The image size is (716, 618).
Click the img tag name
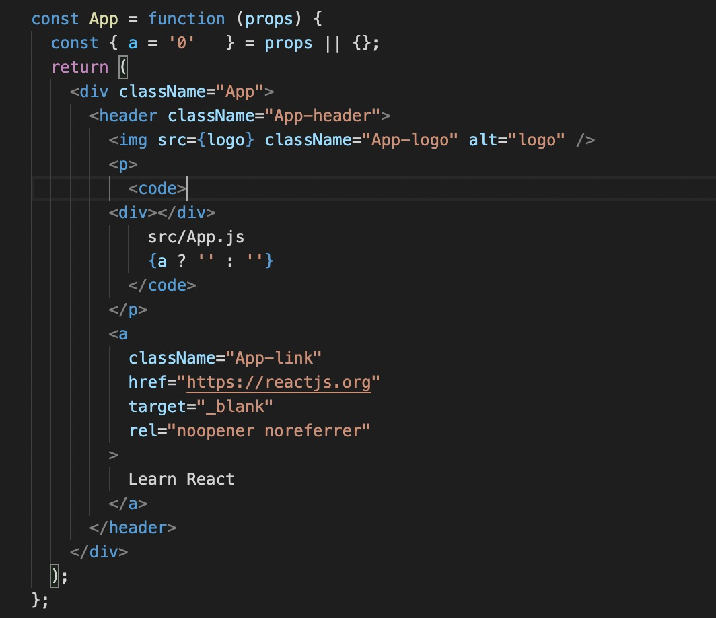(x=133, y=140)
